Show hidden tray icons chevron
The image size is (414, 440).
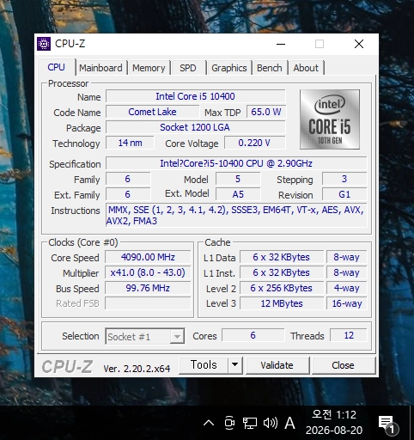tap(209, 423)
